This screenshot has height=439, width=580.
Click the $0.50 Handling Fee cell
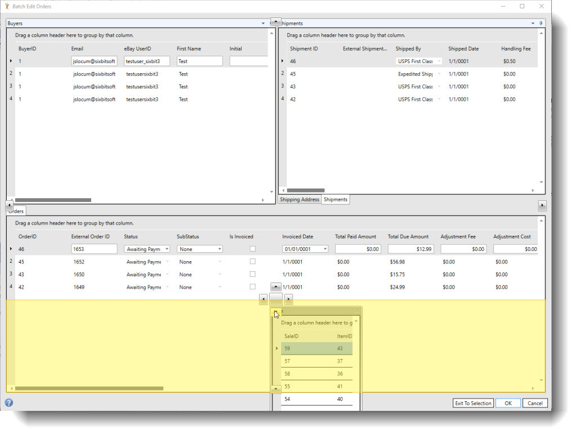click(510, 61)
